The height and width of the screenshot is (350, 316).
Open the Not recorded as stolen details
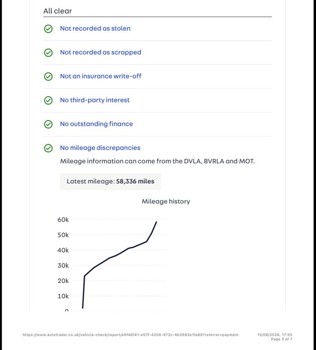[x=95, y=28]
